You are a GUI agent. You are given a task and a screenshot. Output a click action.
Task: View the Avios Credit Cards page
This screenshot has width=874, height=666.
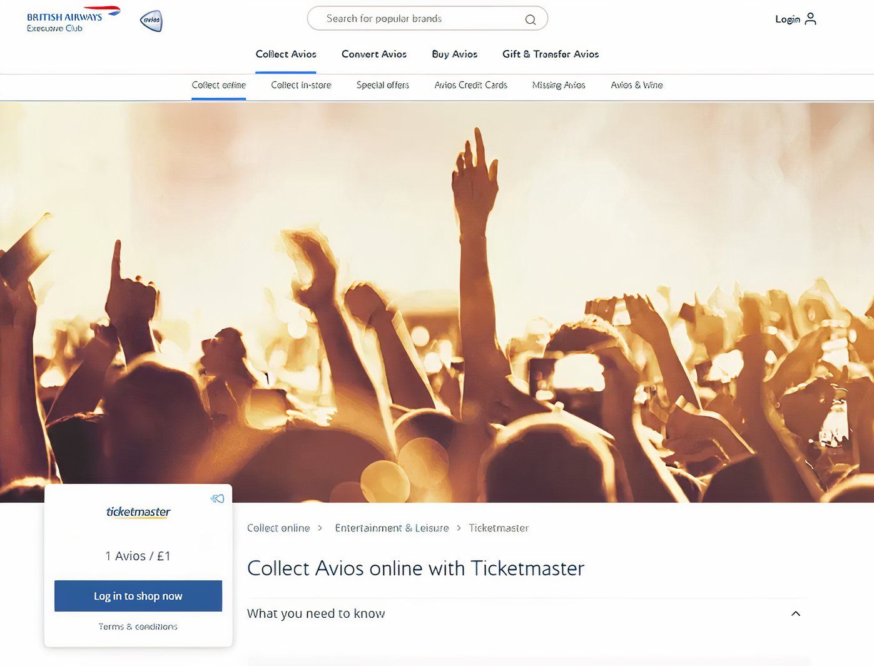[x=471, y=85]
